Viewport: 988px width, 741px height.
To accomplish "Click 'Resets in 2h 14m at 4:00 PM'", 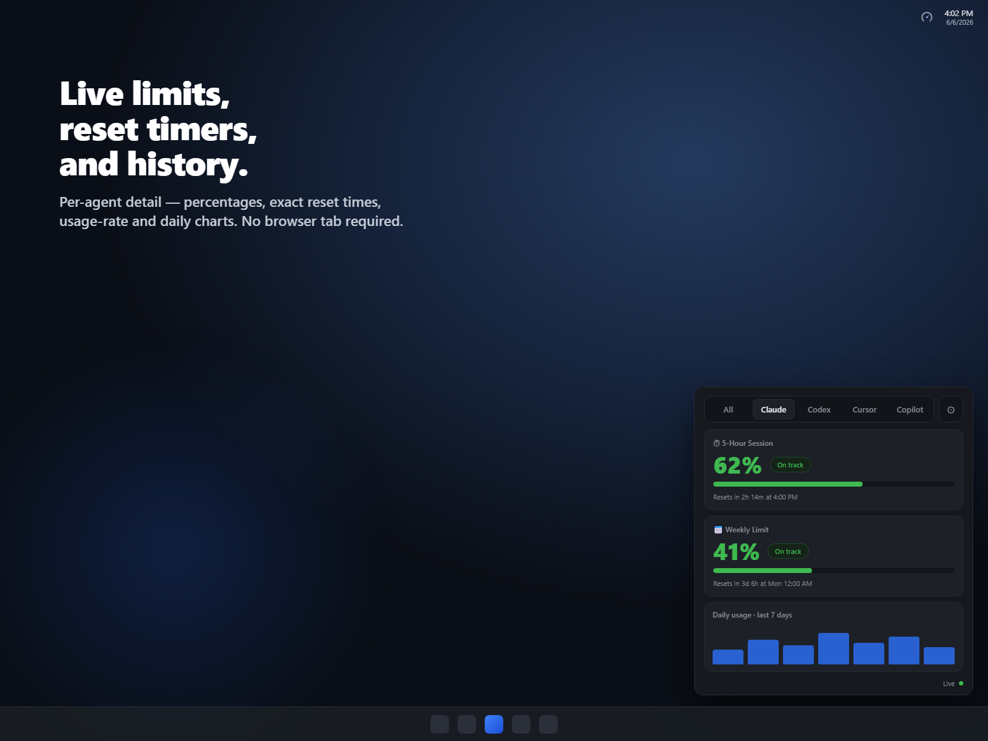I will click(x=755, y=497).
